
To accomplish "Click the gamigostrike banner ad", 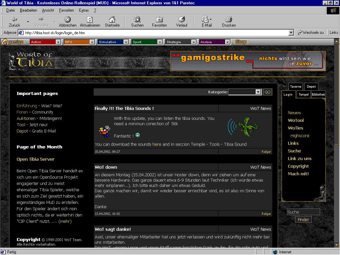I will pyautogui.click(x=248, y=61).
